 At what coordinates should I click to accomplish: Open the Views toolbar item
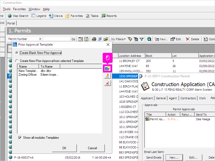click(x=56, y=16)
